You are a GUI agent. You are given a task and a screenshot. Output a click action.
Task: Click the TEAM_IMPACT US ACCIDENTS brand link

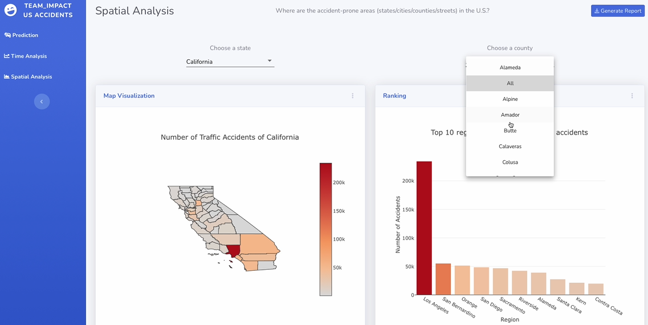click(x=48, y=10)
